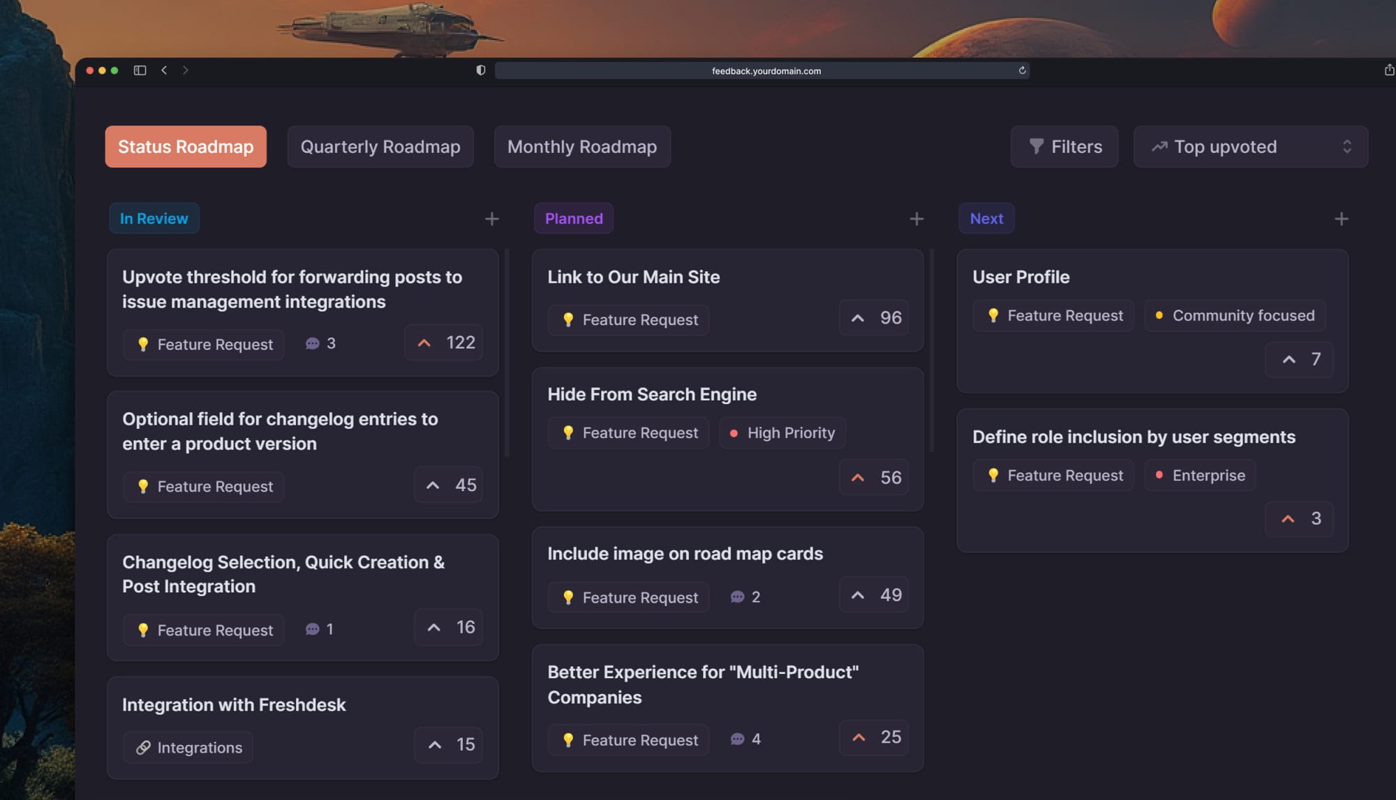
Task: Click the orange status dot on the Enterprise tag
Action: pyautogui.click(x=1160, y=475)
